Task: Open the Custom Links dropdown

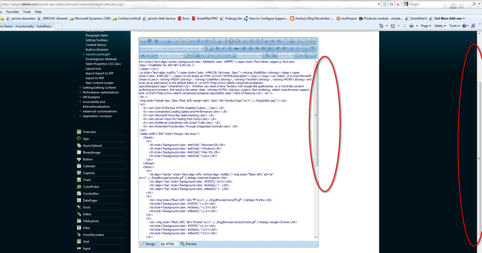Action: tap(250, 55)
